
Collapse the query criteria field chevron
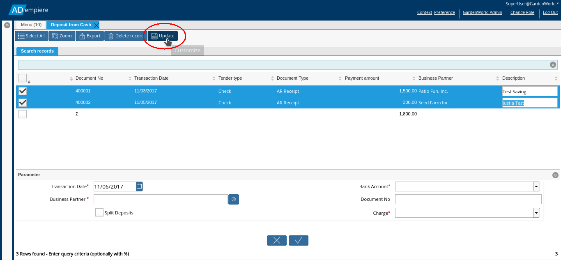553,64
